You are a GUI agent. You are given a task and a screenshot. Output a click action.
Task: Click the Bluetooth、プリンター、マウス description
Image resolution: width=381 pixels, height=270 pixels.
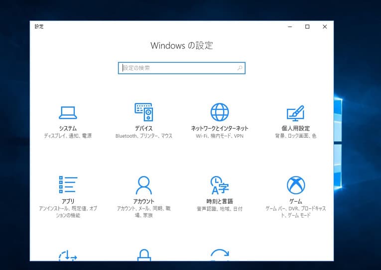(143, 136)
